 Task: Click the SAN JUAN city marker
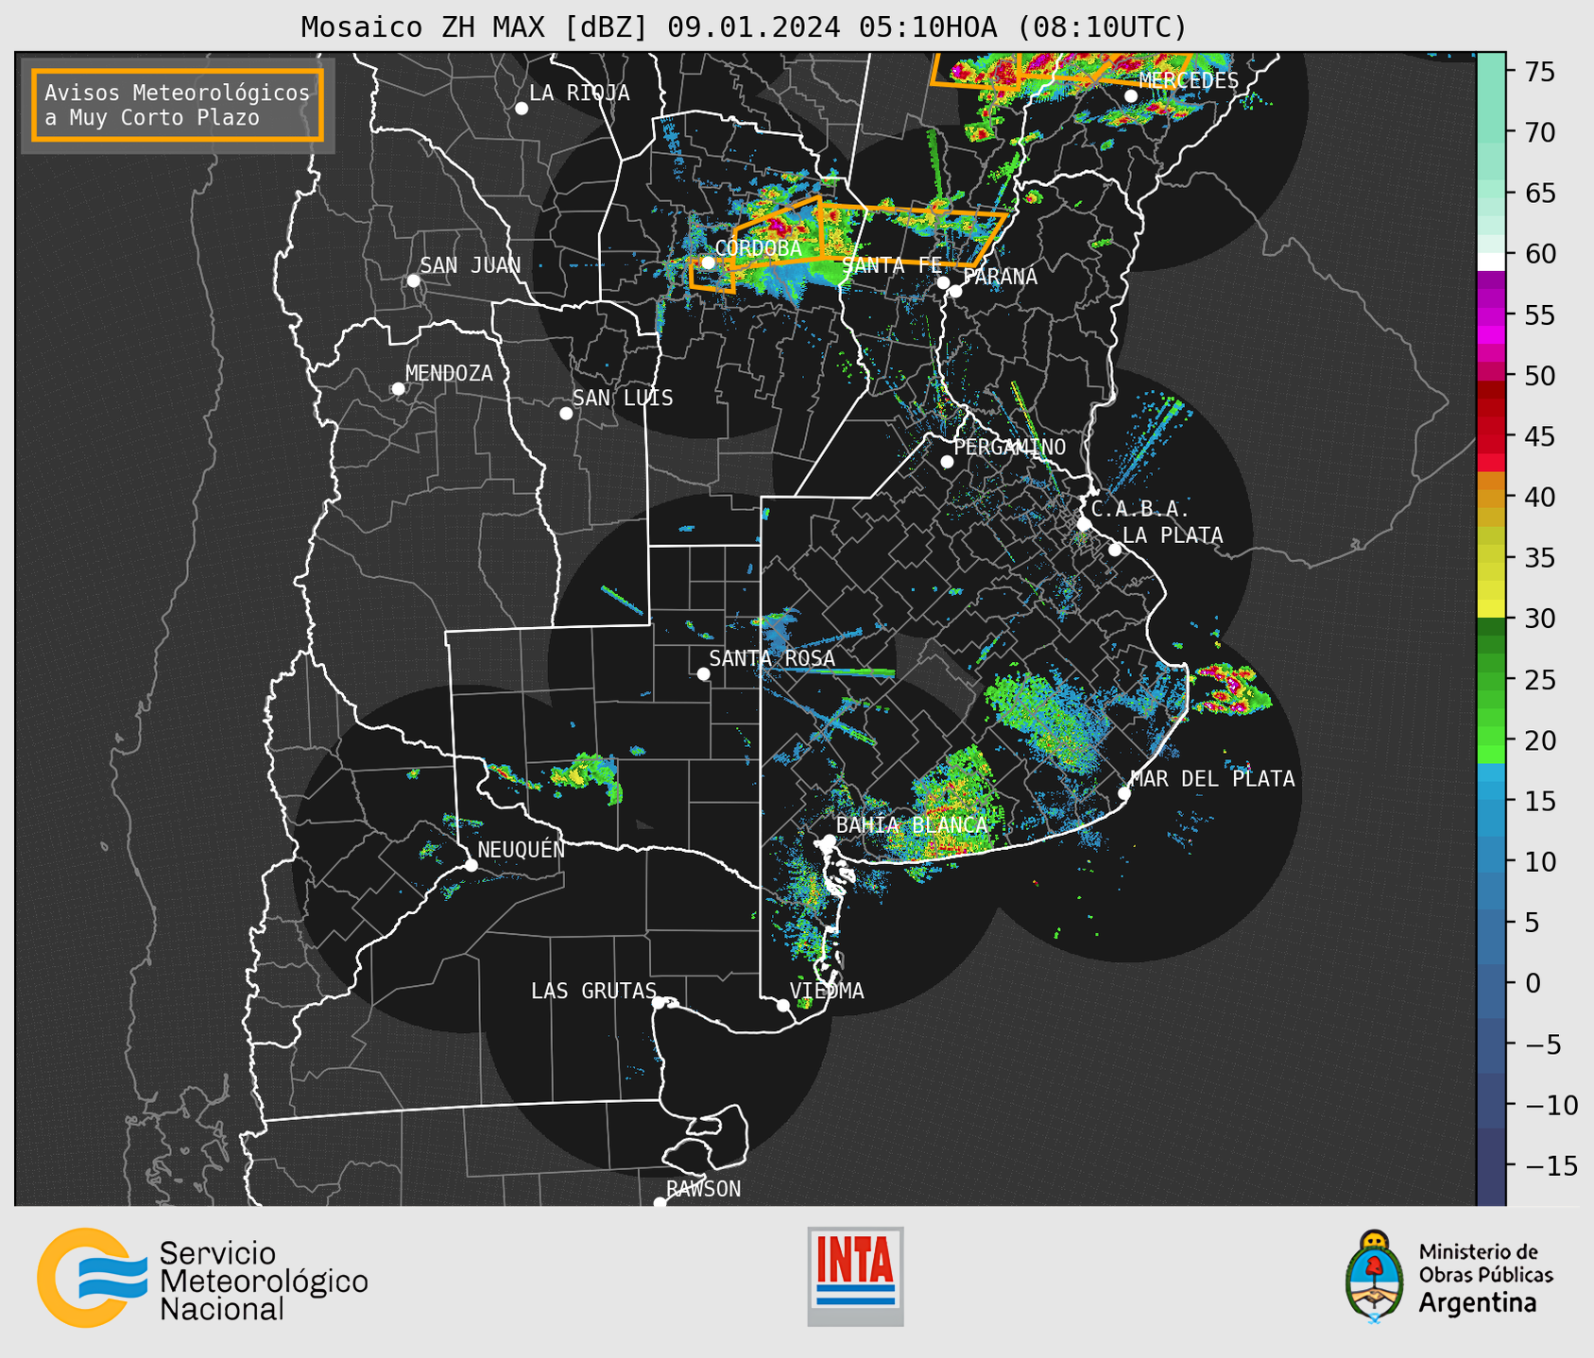coord(413,280)
